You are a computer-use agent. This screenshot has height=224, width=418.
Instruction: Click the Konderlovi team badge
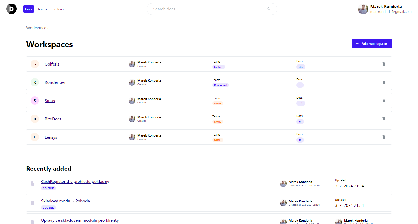click(220, 85)
